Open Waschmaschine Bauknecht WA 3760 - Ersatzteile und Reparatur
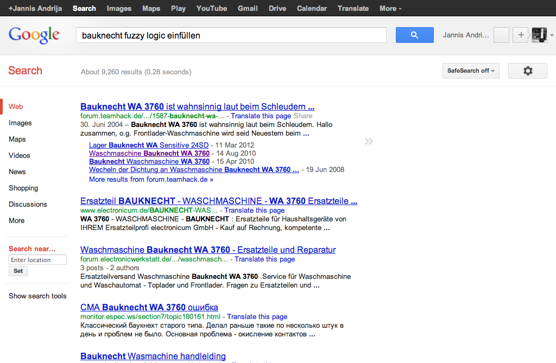Screen dimensions: 556x363 point(208,250)
